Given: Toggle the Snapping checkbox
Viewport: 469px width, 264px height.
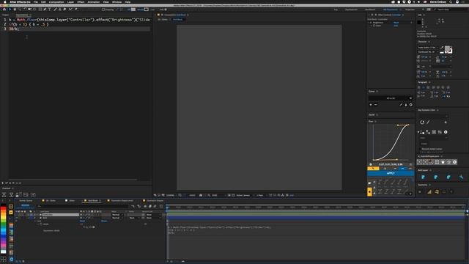Looking at the screenshot, I should point(103,10).
